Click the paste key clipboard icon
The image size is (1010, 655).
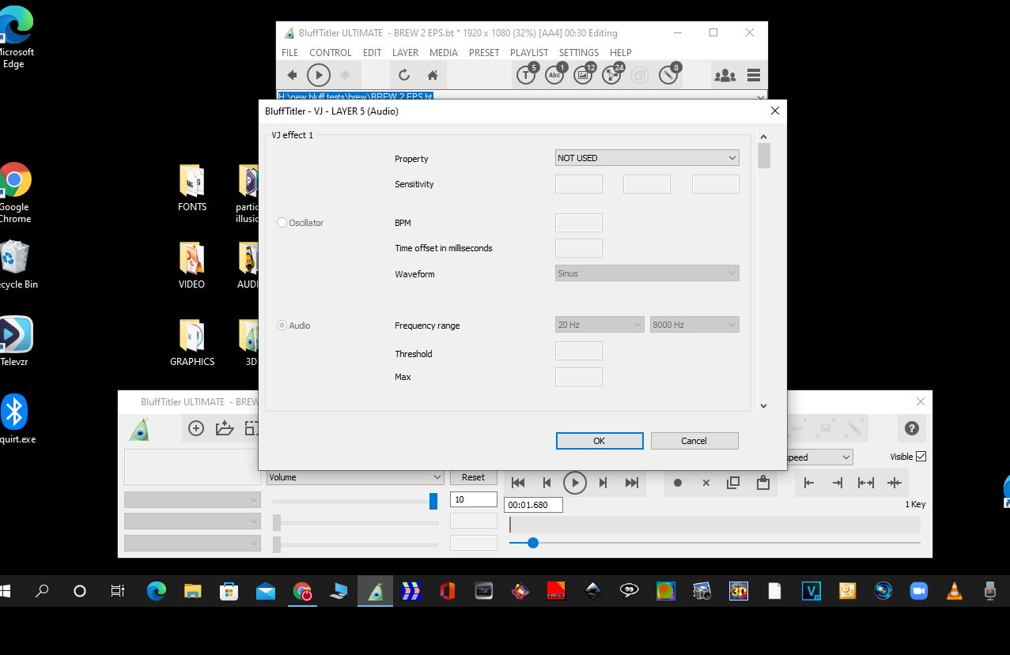click(x=763, y=482)
